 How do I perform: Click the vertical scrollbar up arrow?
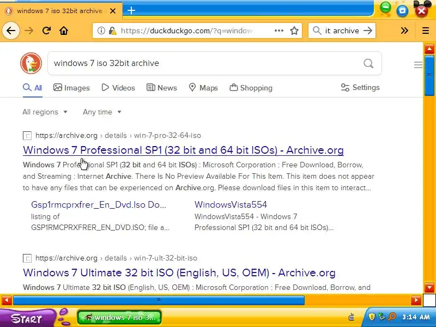[429, 49]
